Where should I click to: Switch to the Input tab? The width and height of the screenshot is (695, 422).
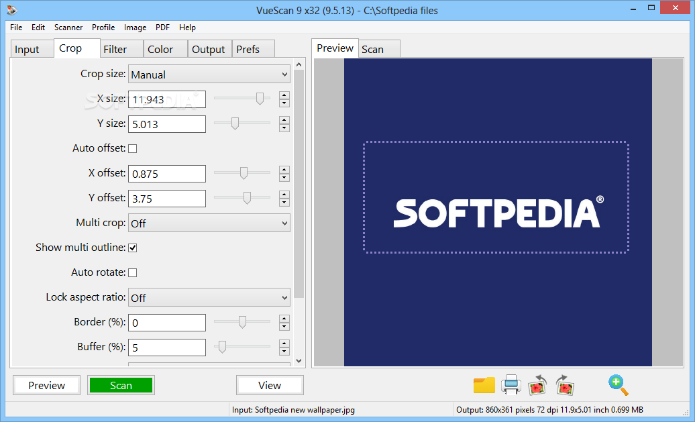tap(32, 49)
